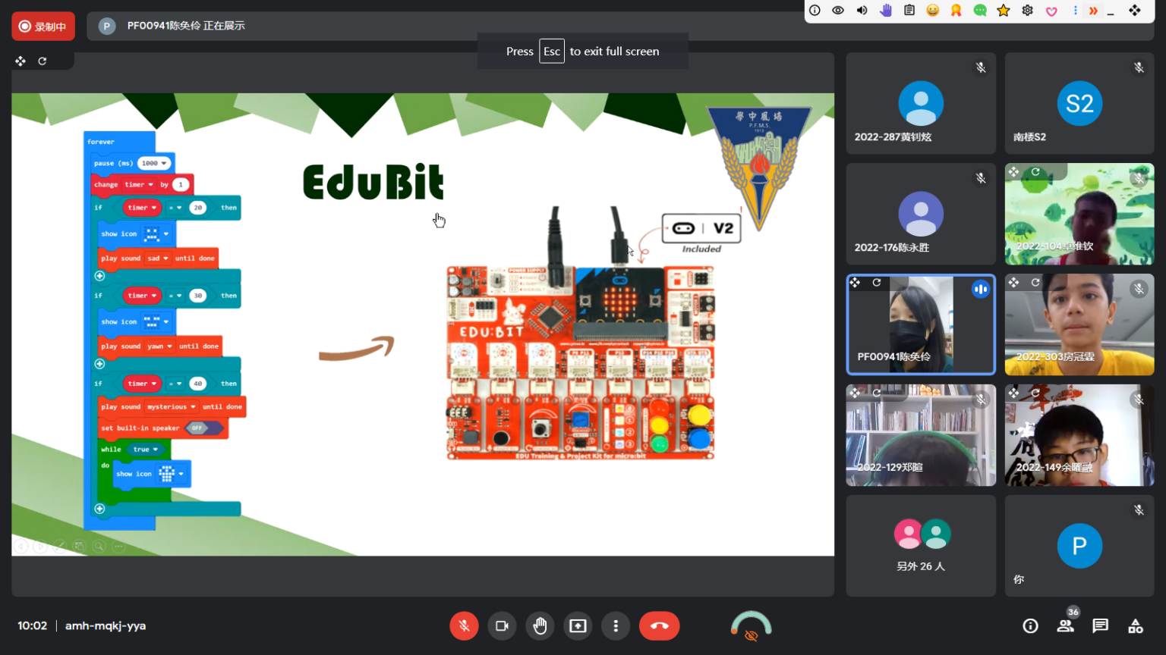Screen dimensions: 1166x655
Task: Click the move icon on 2022-104 tile
Action: pyautogui.click(x=1013, y=172)
